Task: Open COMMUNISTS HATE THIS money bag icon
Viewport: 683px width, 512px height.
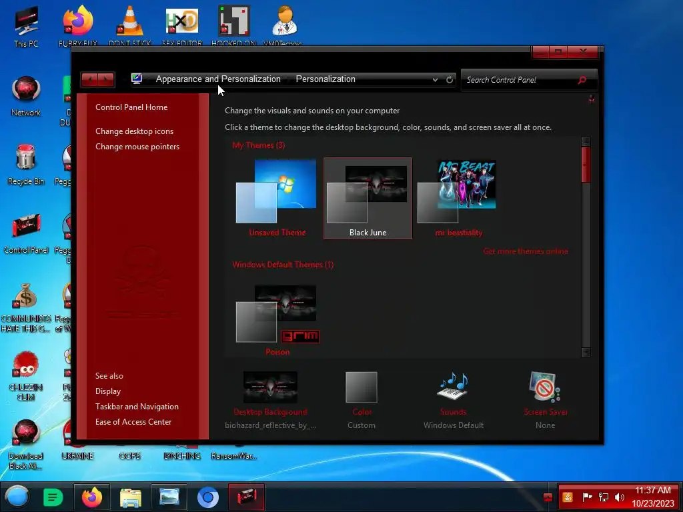Action: tap(26, 307)
